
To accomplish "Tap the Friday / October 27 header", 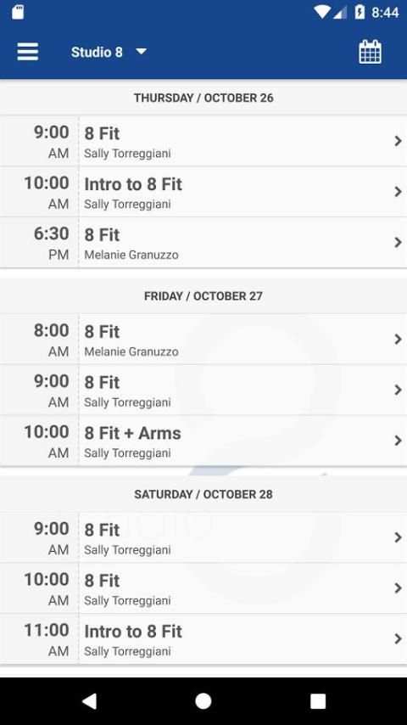I will [x=203, y=296].
